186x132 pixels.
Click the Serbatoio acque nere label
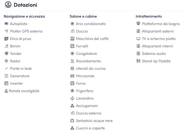coord(94,121)
